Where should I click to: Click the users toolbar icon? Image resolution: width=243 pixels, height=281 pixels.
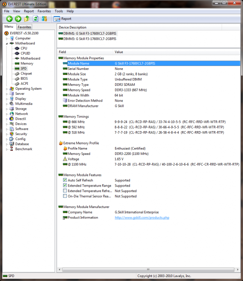44,19
